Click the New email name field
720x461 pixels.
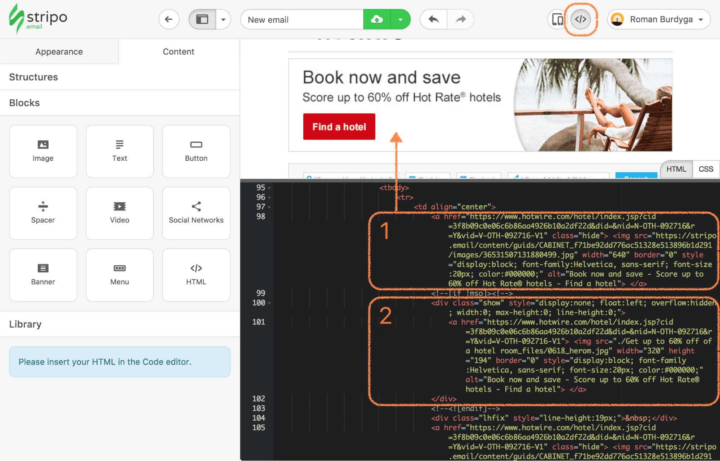point(302,19)
